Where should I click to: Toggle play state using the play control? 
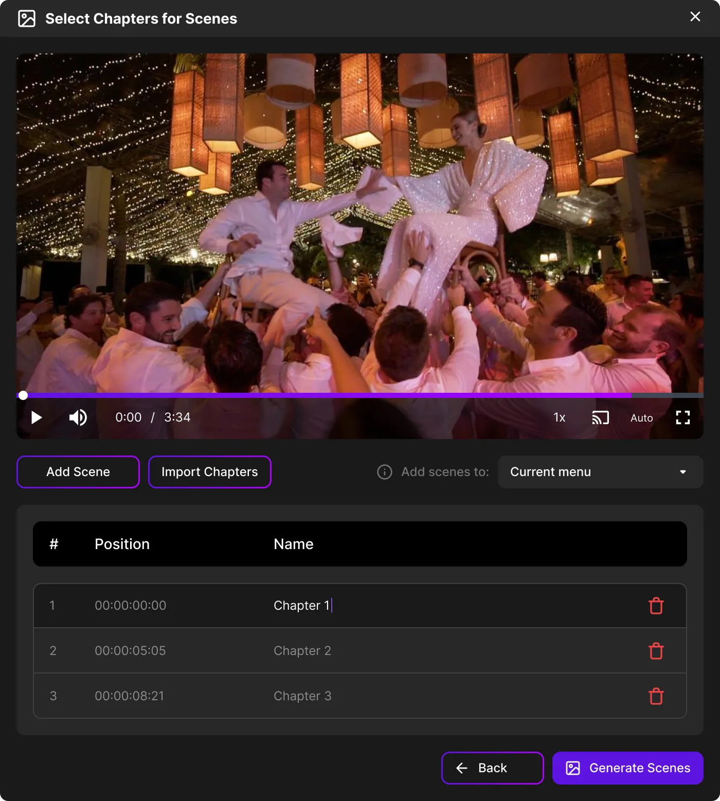pos(36,417)
